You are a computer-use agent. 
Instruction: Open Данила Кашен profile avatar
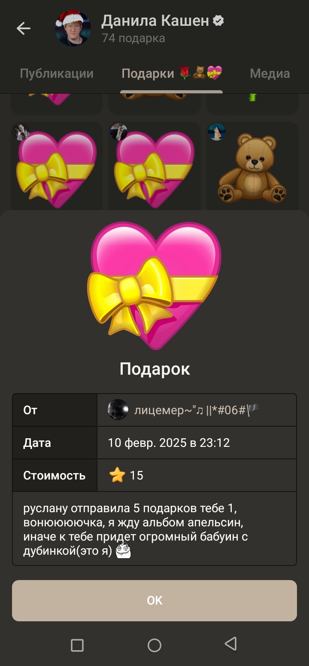click(x=73, y=28)
